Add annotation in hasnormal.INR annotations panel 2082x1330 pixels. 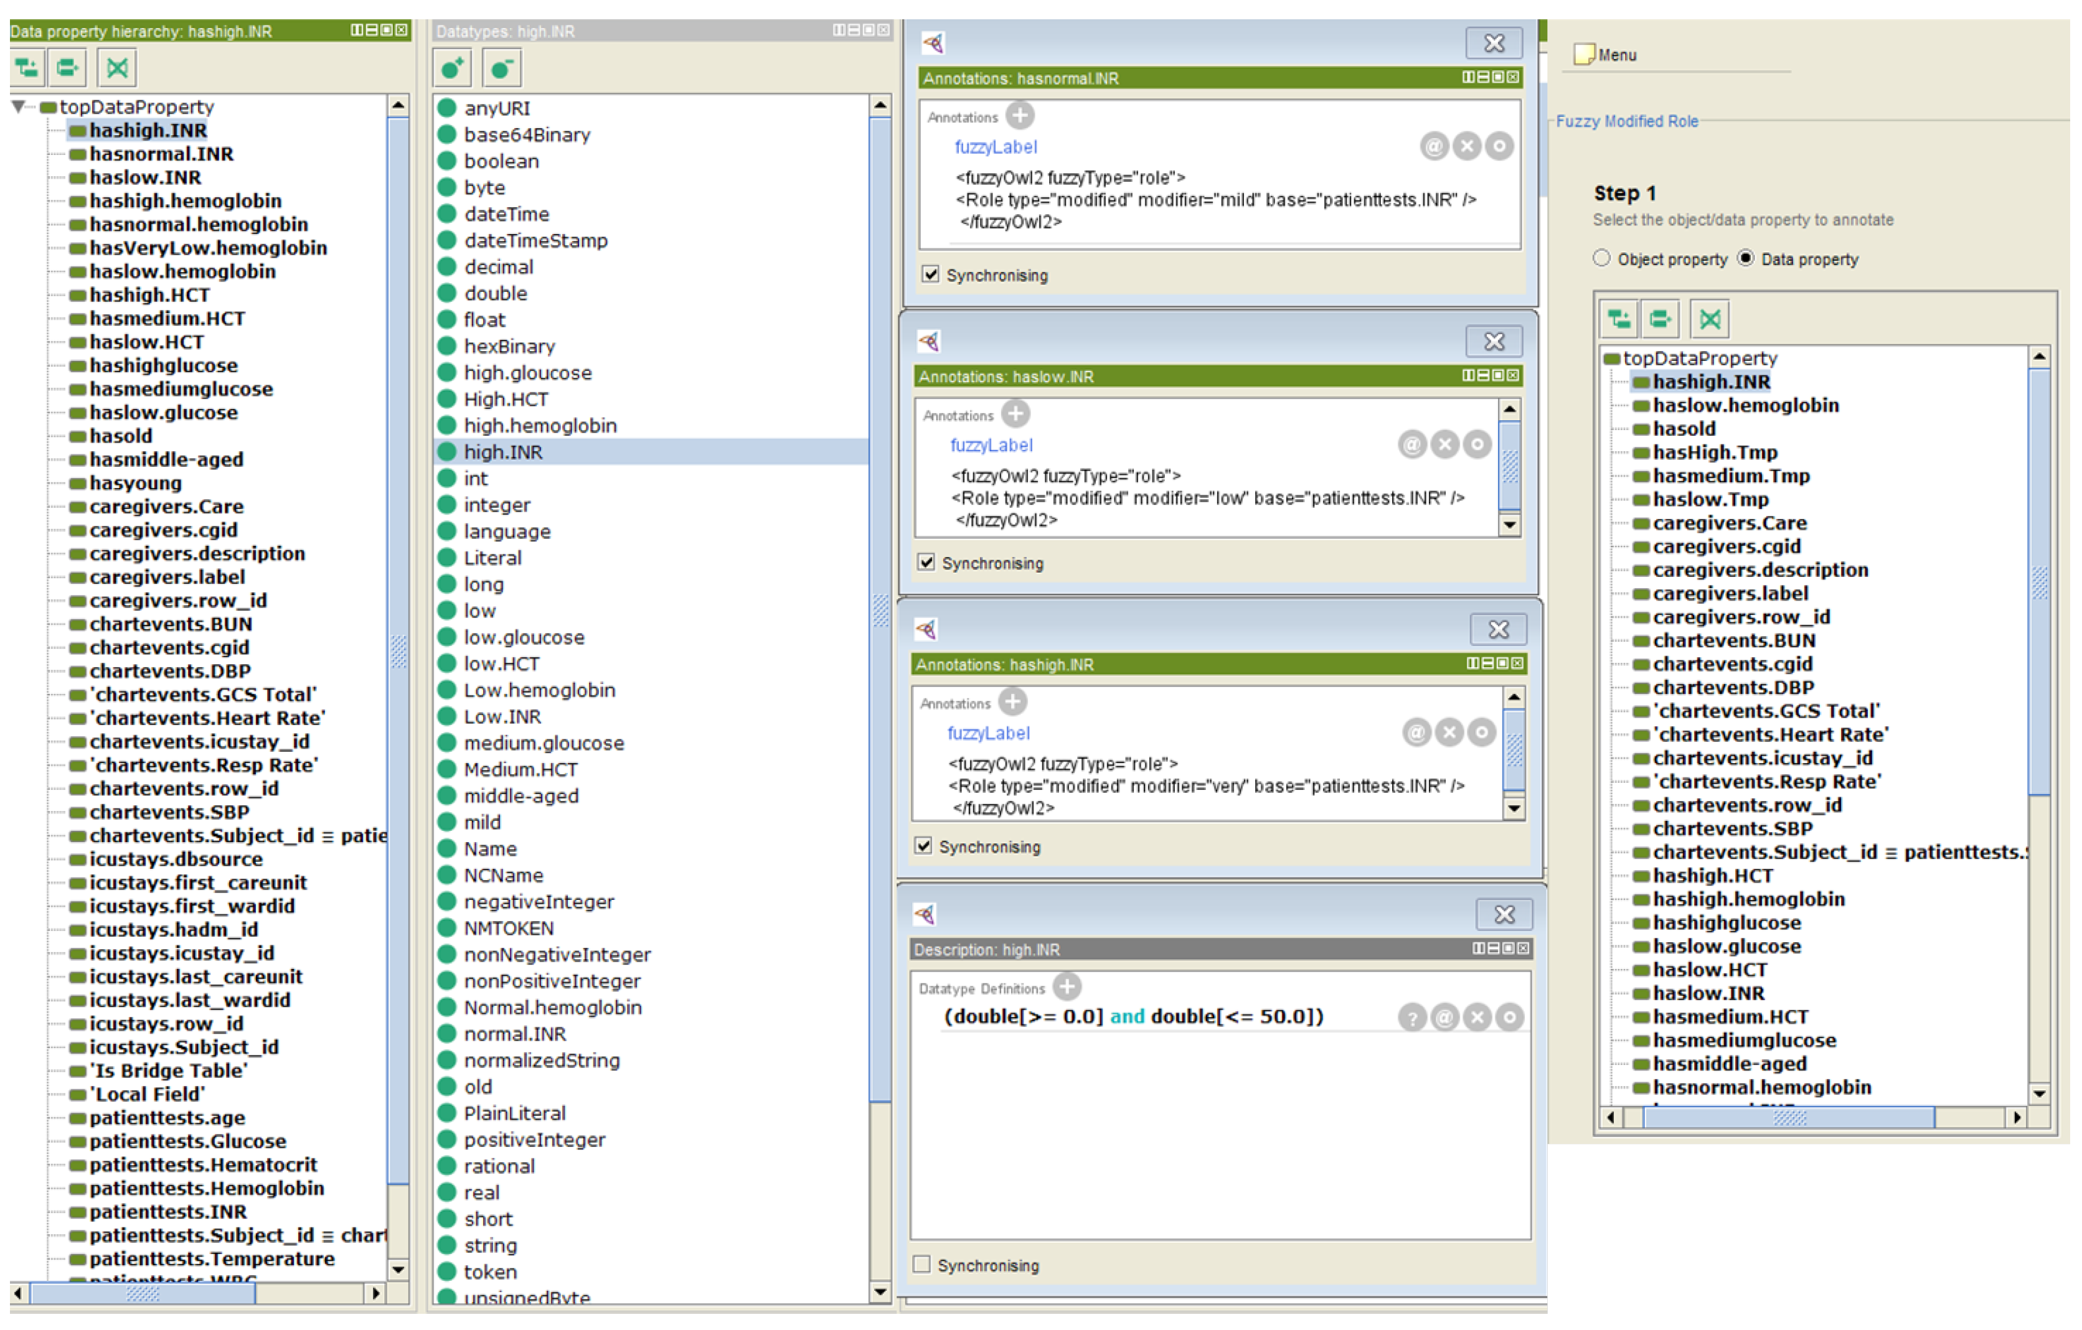[1020, 115]
